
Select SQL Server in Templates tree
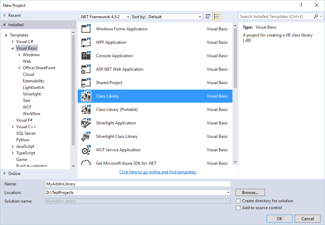click(x=26, y=133)
